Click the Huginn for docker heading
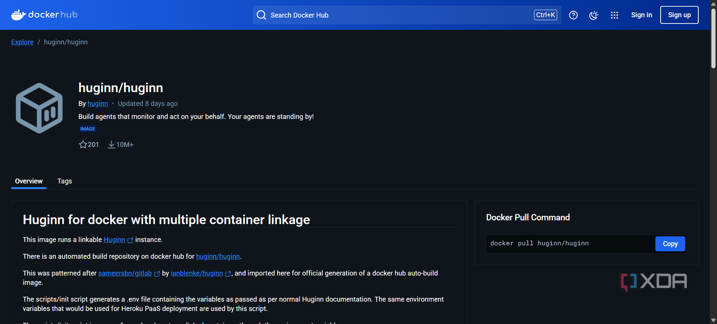The image size is (717, 324). coord(166,219)
